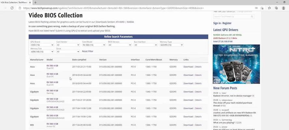The width and height of the screenshot is (289, 130).
Task: Open the Memory Type dropdown showing GDDR5
Action: [172, 45]
